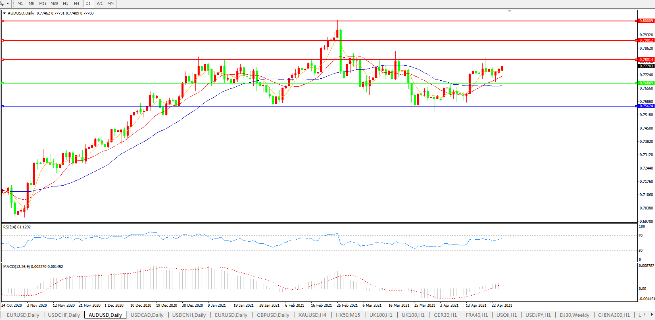Switch chart to M1 timeframe
The image size is (655, 320).
tap(20, 3)
